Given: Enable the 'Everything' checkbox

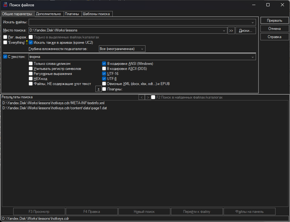Looking at the screenshot, I should (x=5, y=43).
